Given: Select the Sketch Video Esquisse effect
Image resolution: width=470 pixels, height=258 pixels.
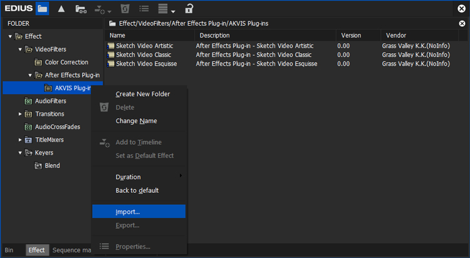Looking at the screenshot, I should pos(146,64).
